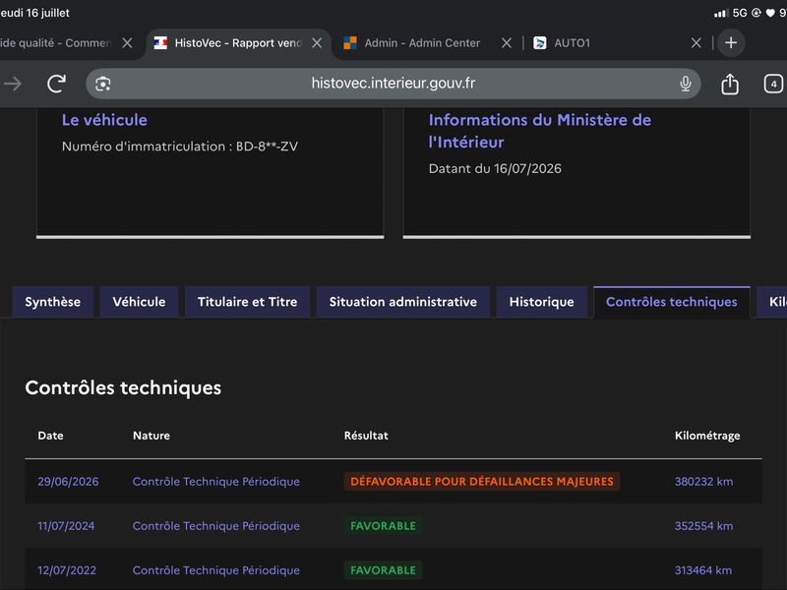
Task: Tap the microphone voice search icon
Action: coord(686,84)
